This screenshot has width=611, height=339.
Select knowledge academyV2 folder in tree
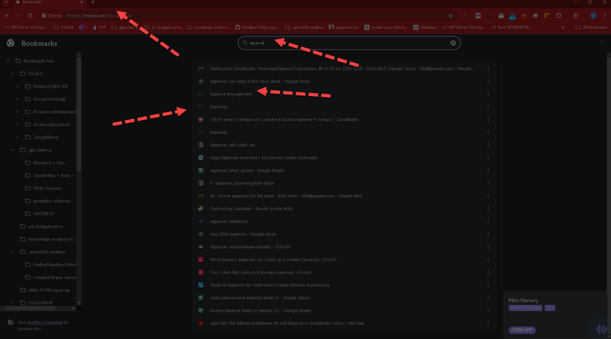[x=51, y=239]
